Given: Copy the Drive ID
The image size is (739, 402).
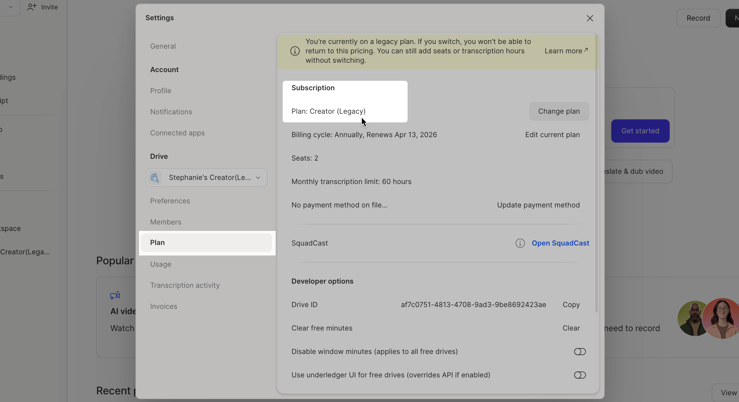Looking at the screenshot, I should (571, 304).
